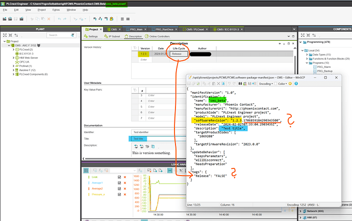Toggle the Leak signal checkbox
The width and height of the screenshot is (352, 221).
(x=119, y=177)
